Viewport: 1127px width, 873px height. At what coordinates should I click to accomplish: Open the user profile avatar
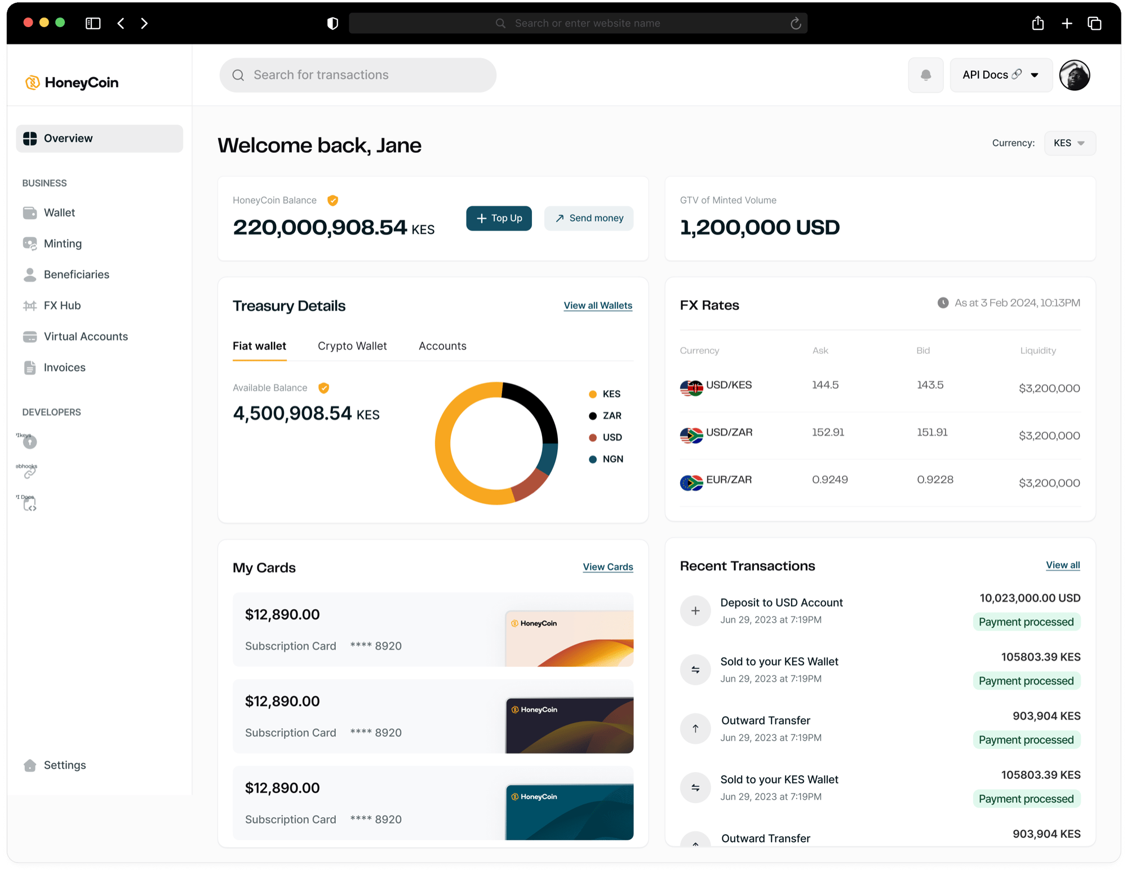[1075, 75]
